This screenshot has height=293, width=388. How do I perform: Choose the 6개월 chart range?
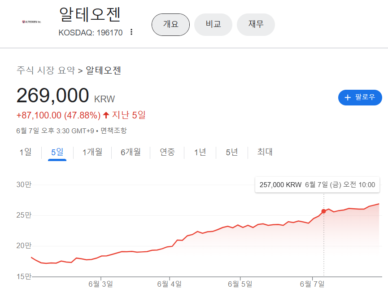(x=131, y=152)
